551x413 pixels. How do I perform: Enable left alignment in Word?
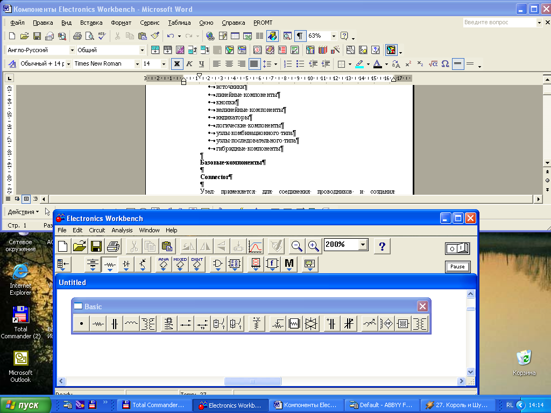tap(217, 63)
